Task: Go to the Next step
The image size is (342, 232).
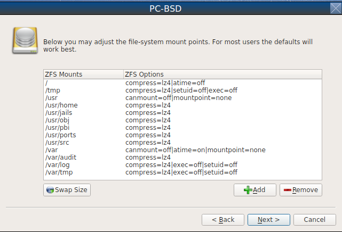Action: [269, 220]
